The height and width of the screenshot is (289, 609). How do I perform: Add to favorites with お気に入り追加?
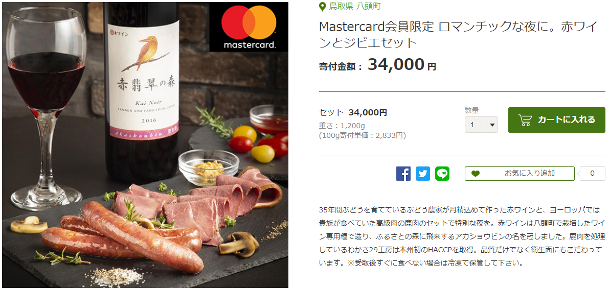point(520,174)
